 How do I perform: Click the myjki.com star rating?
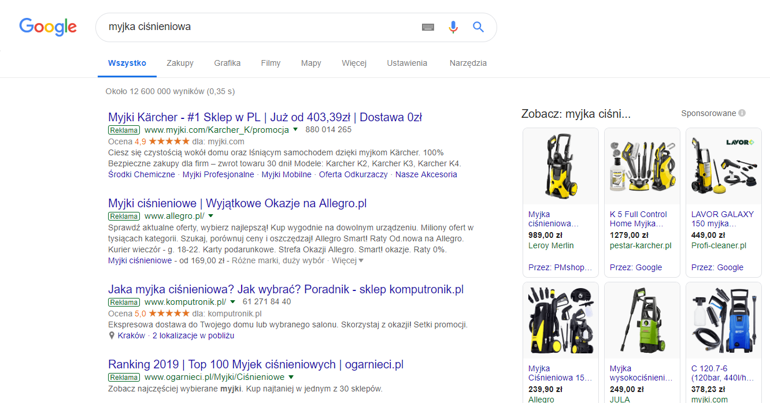click(x=169, y=141)
